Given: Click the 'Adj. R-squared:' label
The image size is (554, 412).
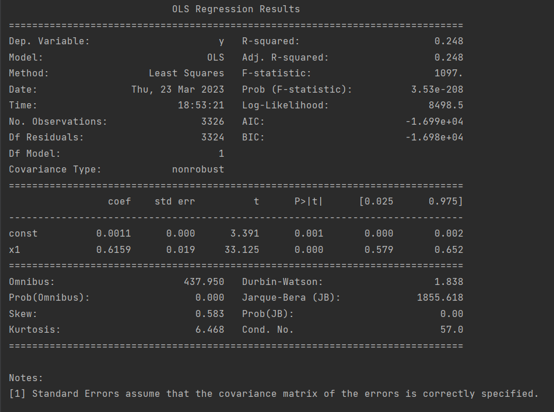Looking at the screenshot, I should click(x=285, y=58).
